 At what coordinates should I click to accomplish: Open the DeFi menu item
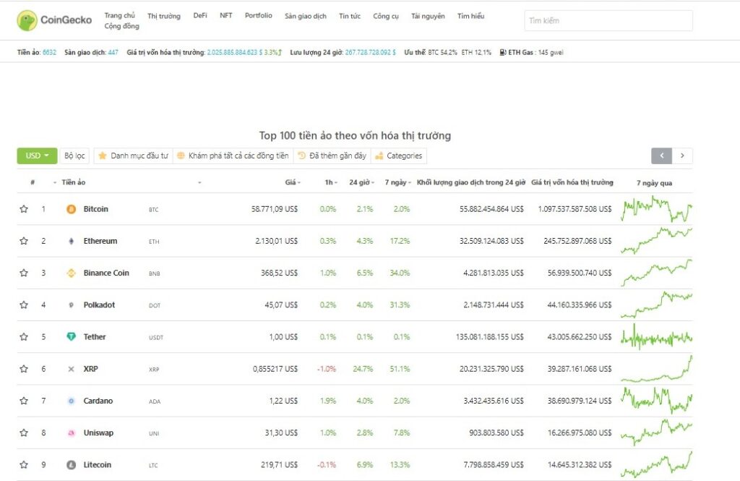point(200,16)
